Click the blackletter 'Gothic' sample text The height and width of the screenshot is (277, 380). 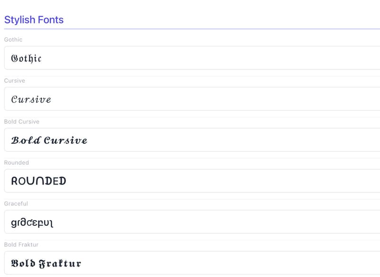[26, 58]
